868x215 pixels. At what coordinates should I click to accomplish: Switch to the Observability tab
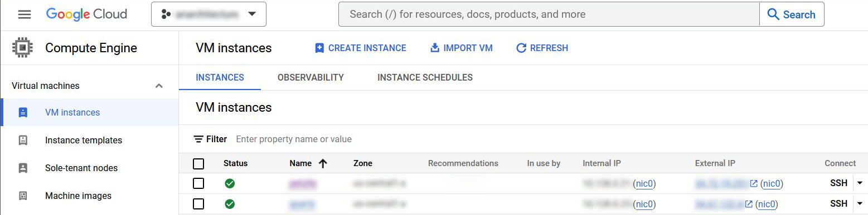(x=311, y=77)
